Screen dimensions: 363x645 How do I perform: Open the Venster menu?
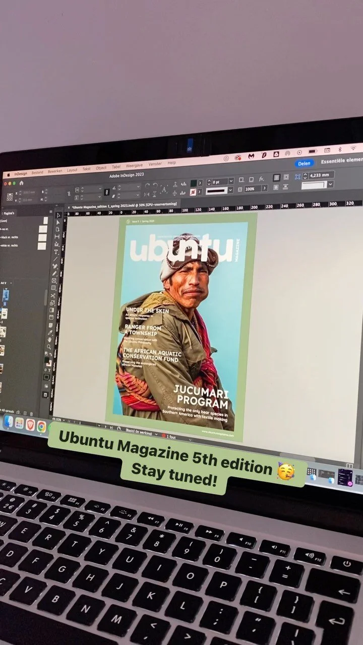point(155,164)
